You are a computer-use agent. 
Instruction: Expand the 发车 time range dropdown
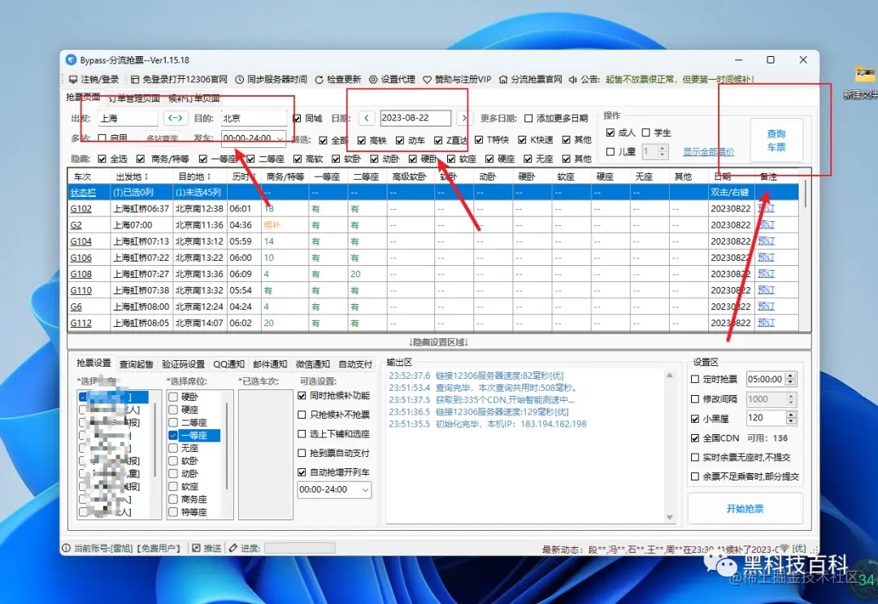coord(280,138)
